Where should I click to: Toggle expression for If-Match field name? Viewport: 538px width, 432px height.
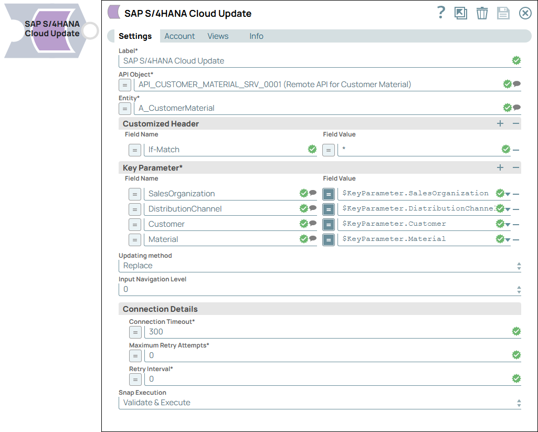pyautogui.click(x=135, y=150)
